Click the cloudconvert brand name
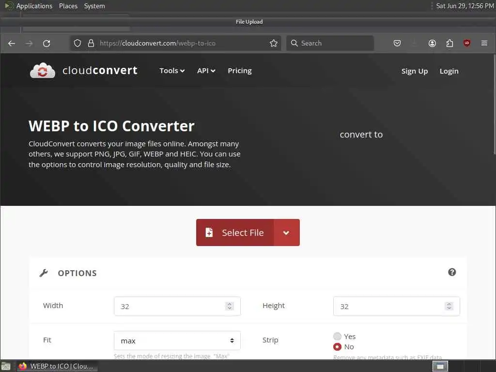This screenshot has width=496, height=372. coord(100,70)
